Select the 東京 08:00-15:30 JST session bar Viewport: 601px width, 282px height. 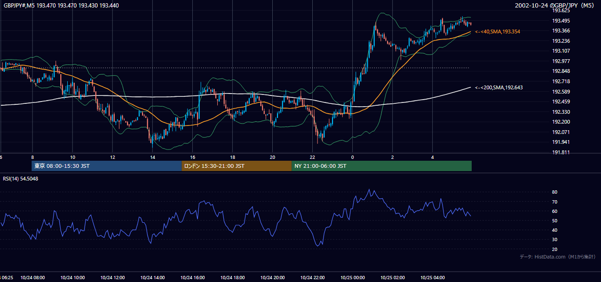coord(107,166)
